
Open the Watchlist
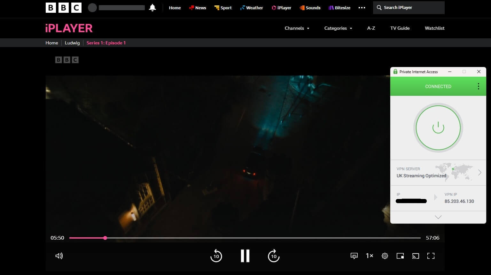click(435, 28)
